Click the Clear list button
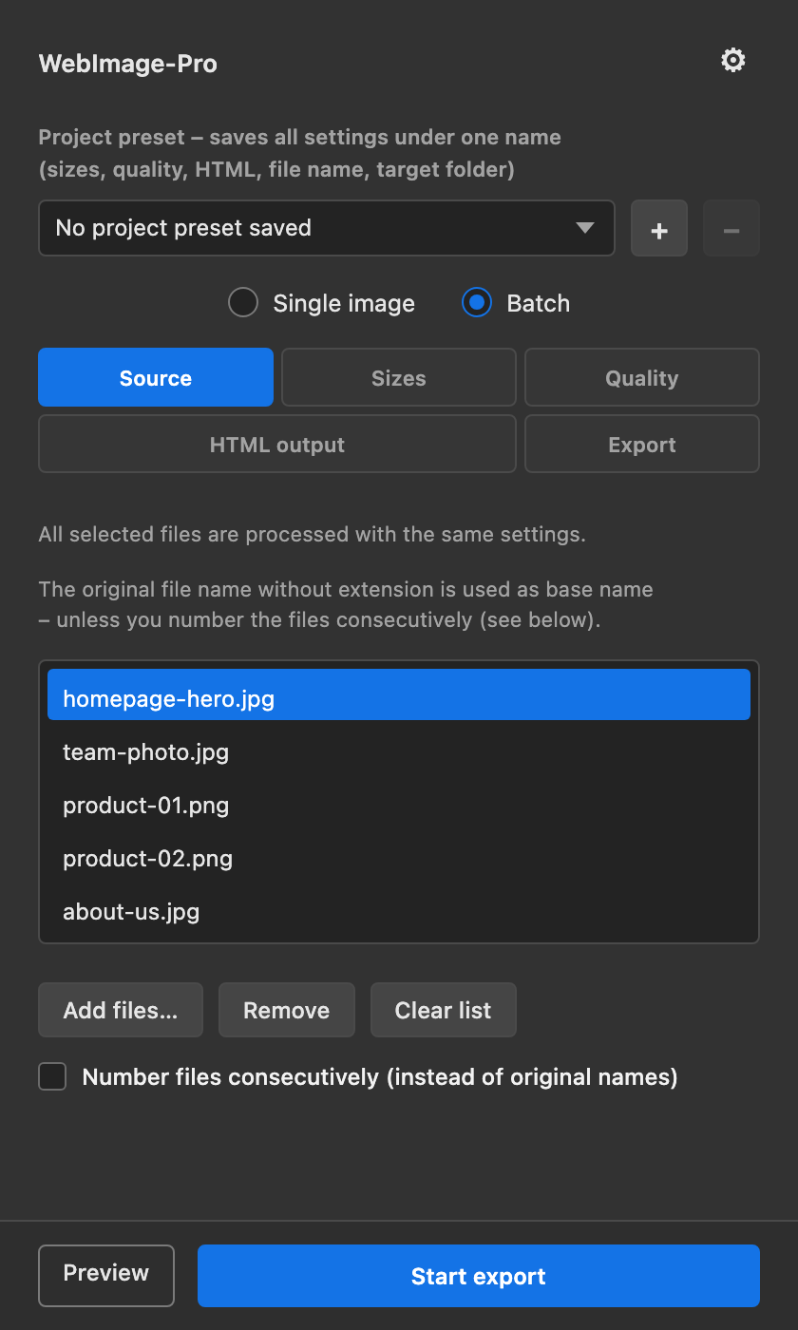Screen dimensions: 798x1330 pos(444,1010)
